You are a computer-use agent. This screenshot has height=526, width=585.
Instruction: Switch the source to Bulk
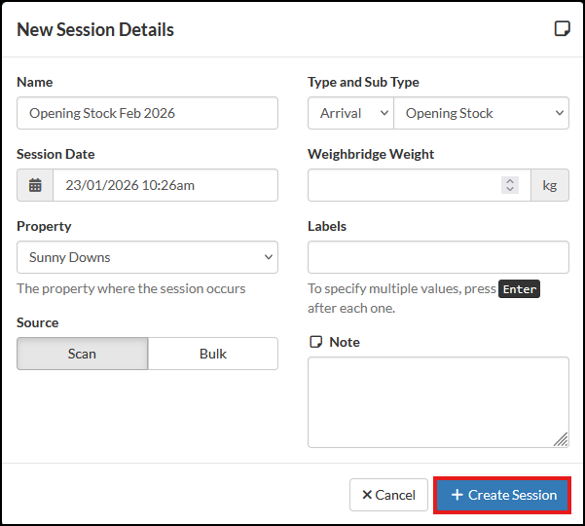click(x=212, y=354)
